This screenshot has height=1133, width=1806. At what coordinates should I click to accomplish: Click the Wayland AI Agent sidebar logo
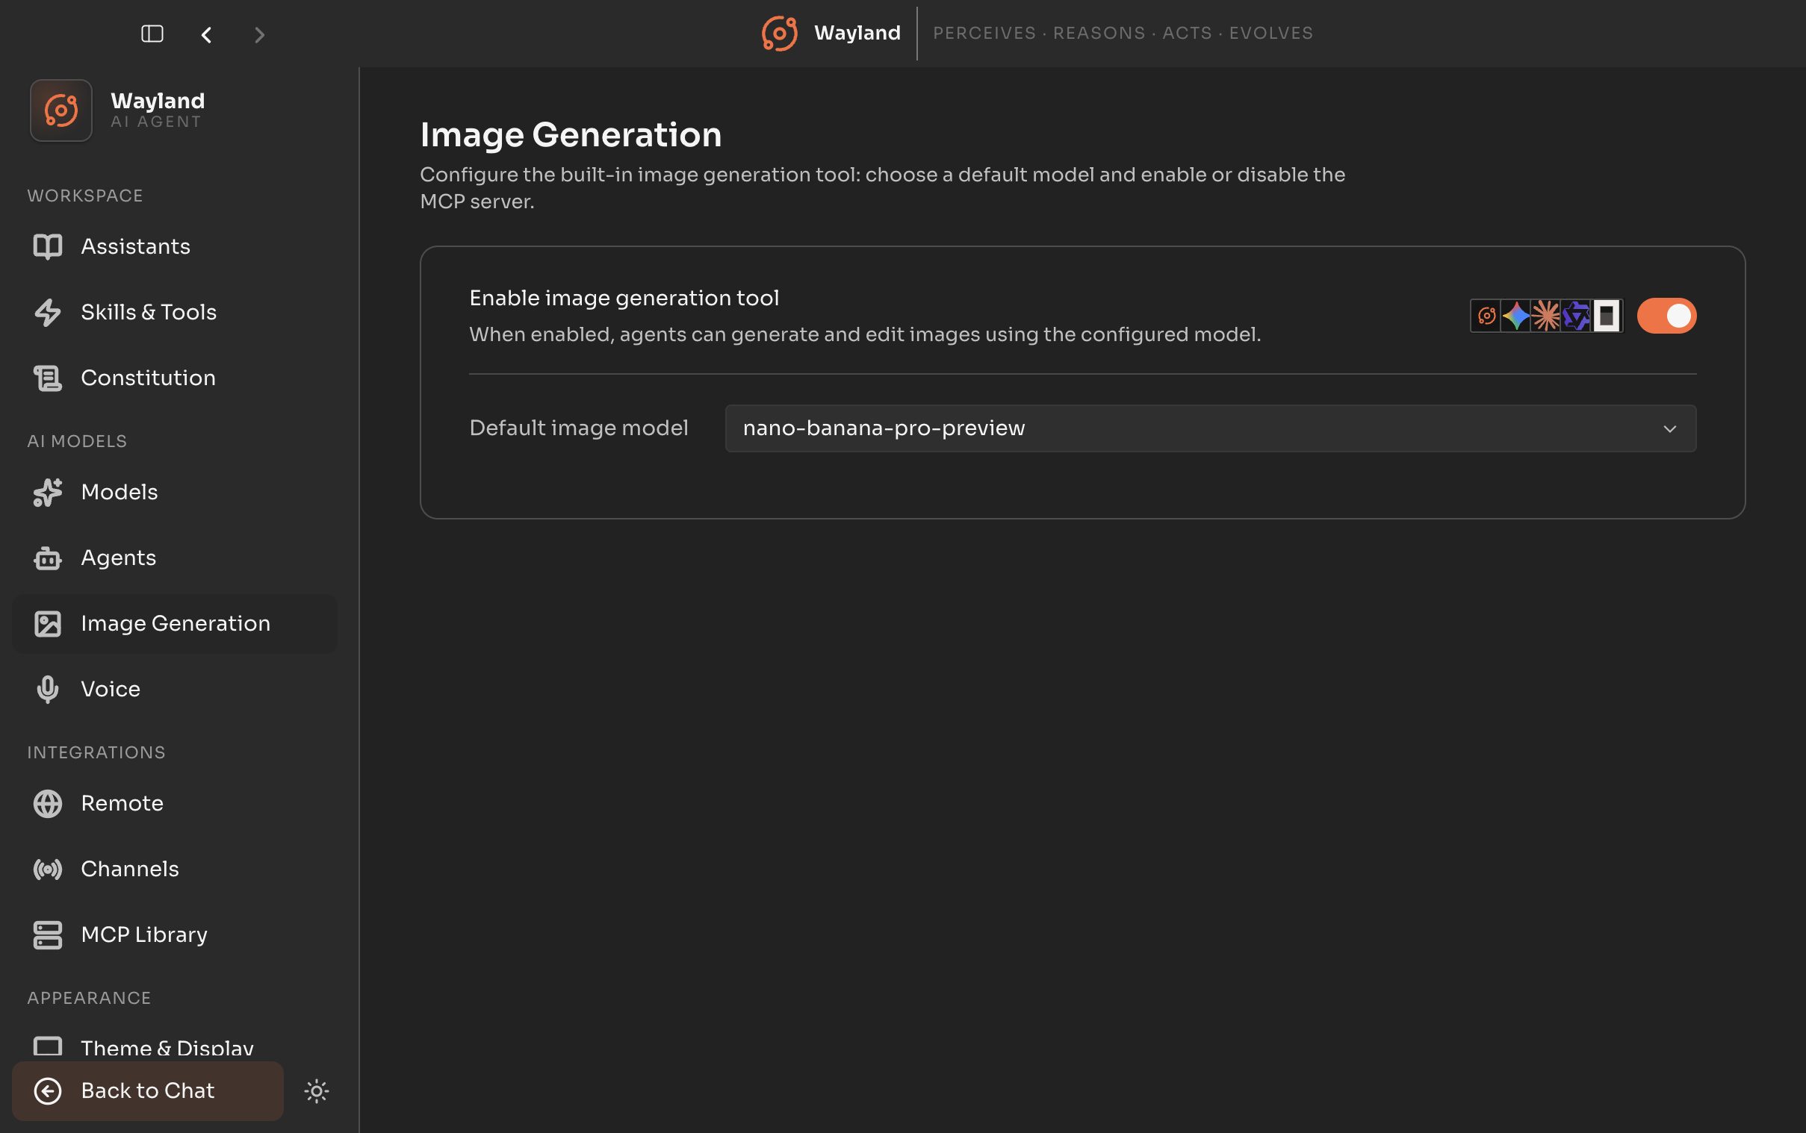[60, 110]
